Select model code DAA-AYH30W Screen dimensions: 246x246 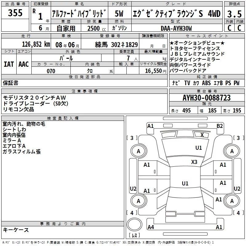pyautogui.click(x=176, y=28)
